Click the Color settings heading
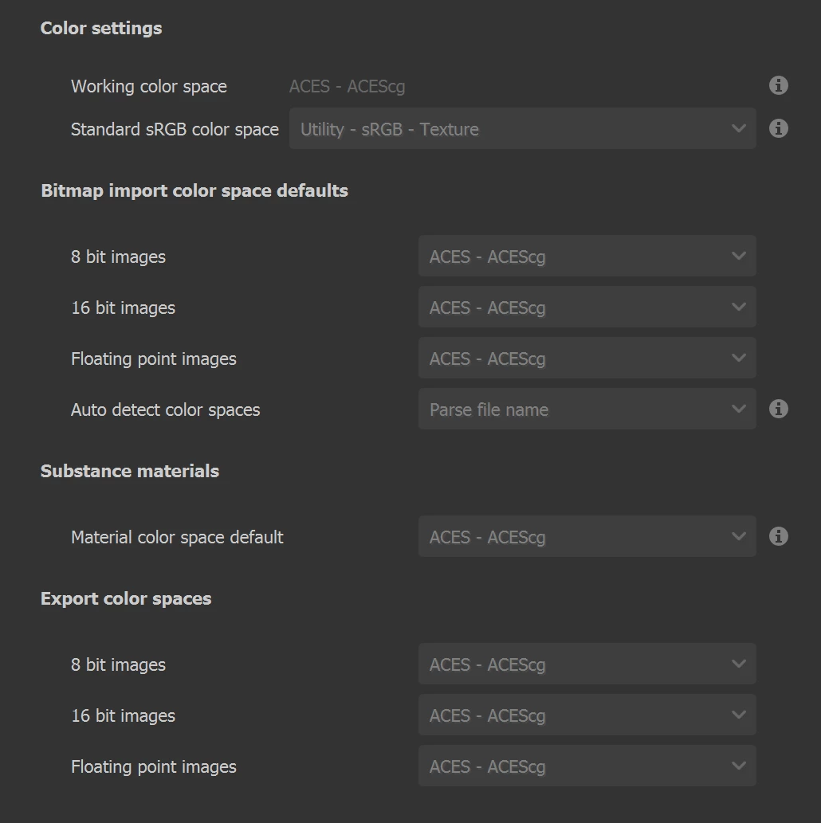The height and width of the screenshot is (823, 821). point(101,28)
